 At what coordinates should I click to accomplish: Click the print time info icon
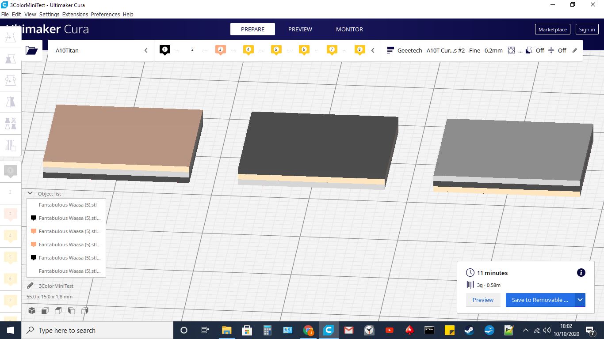pos(581,273)
